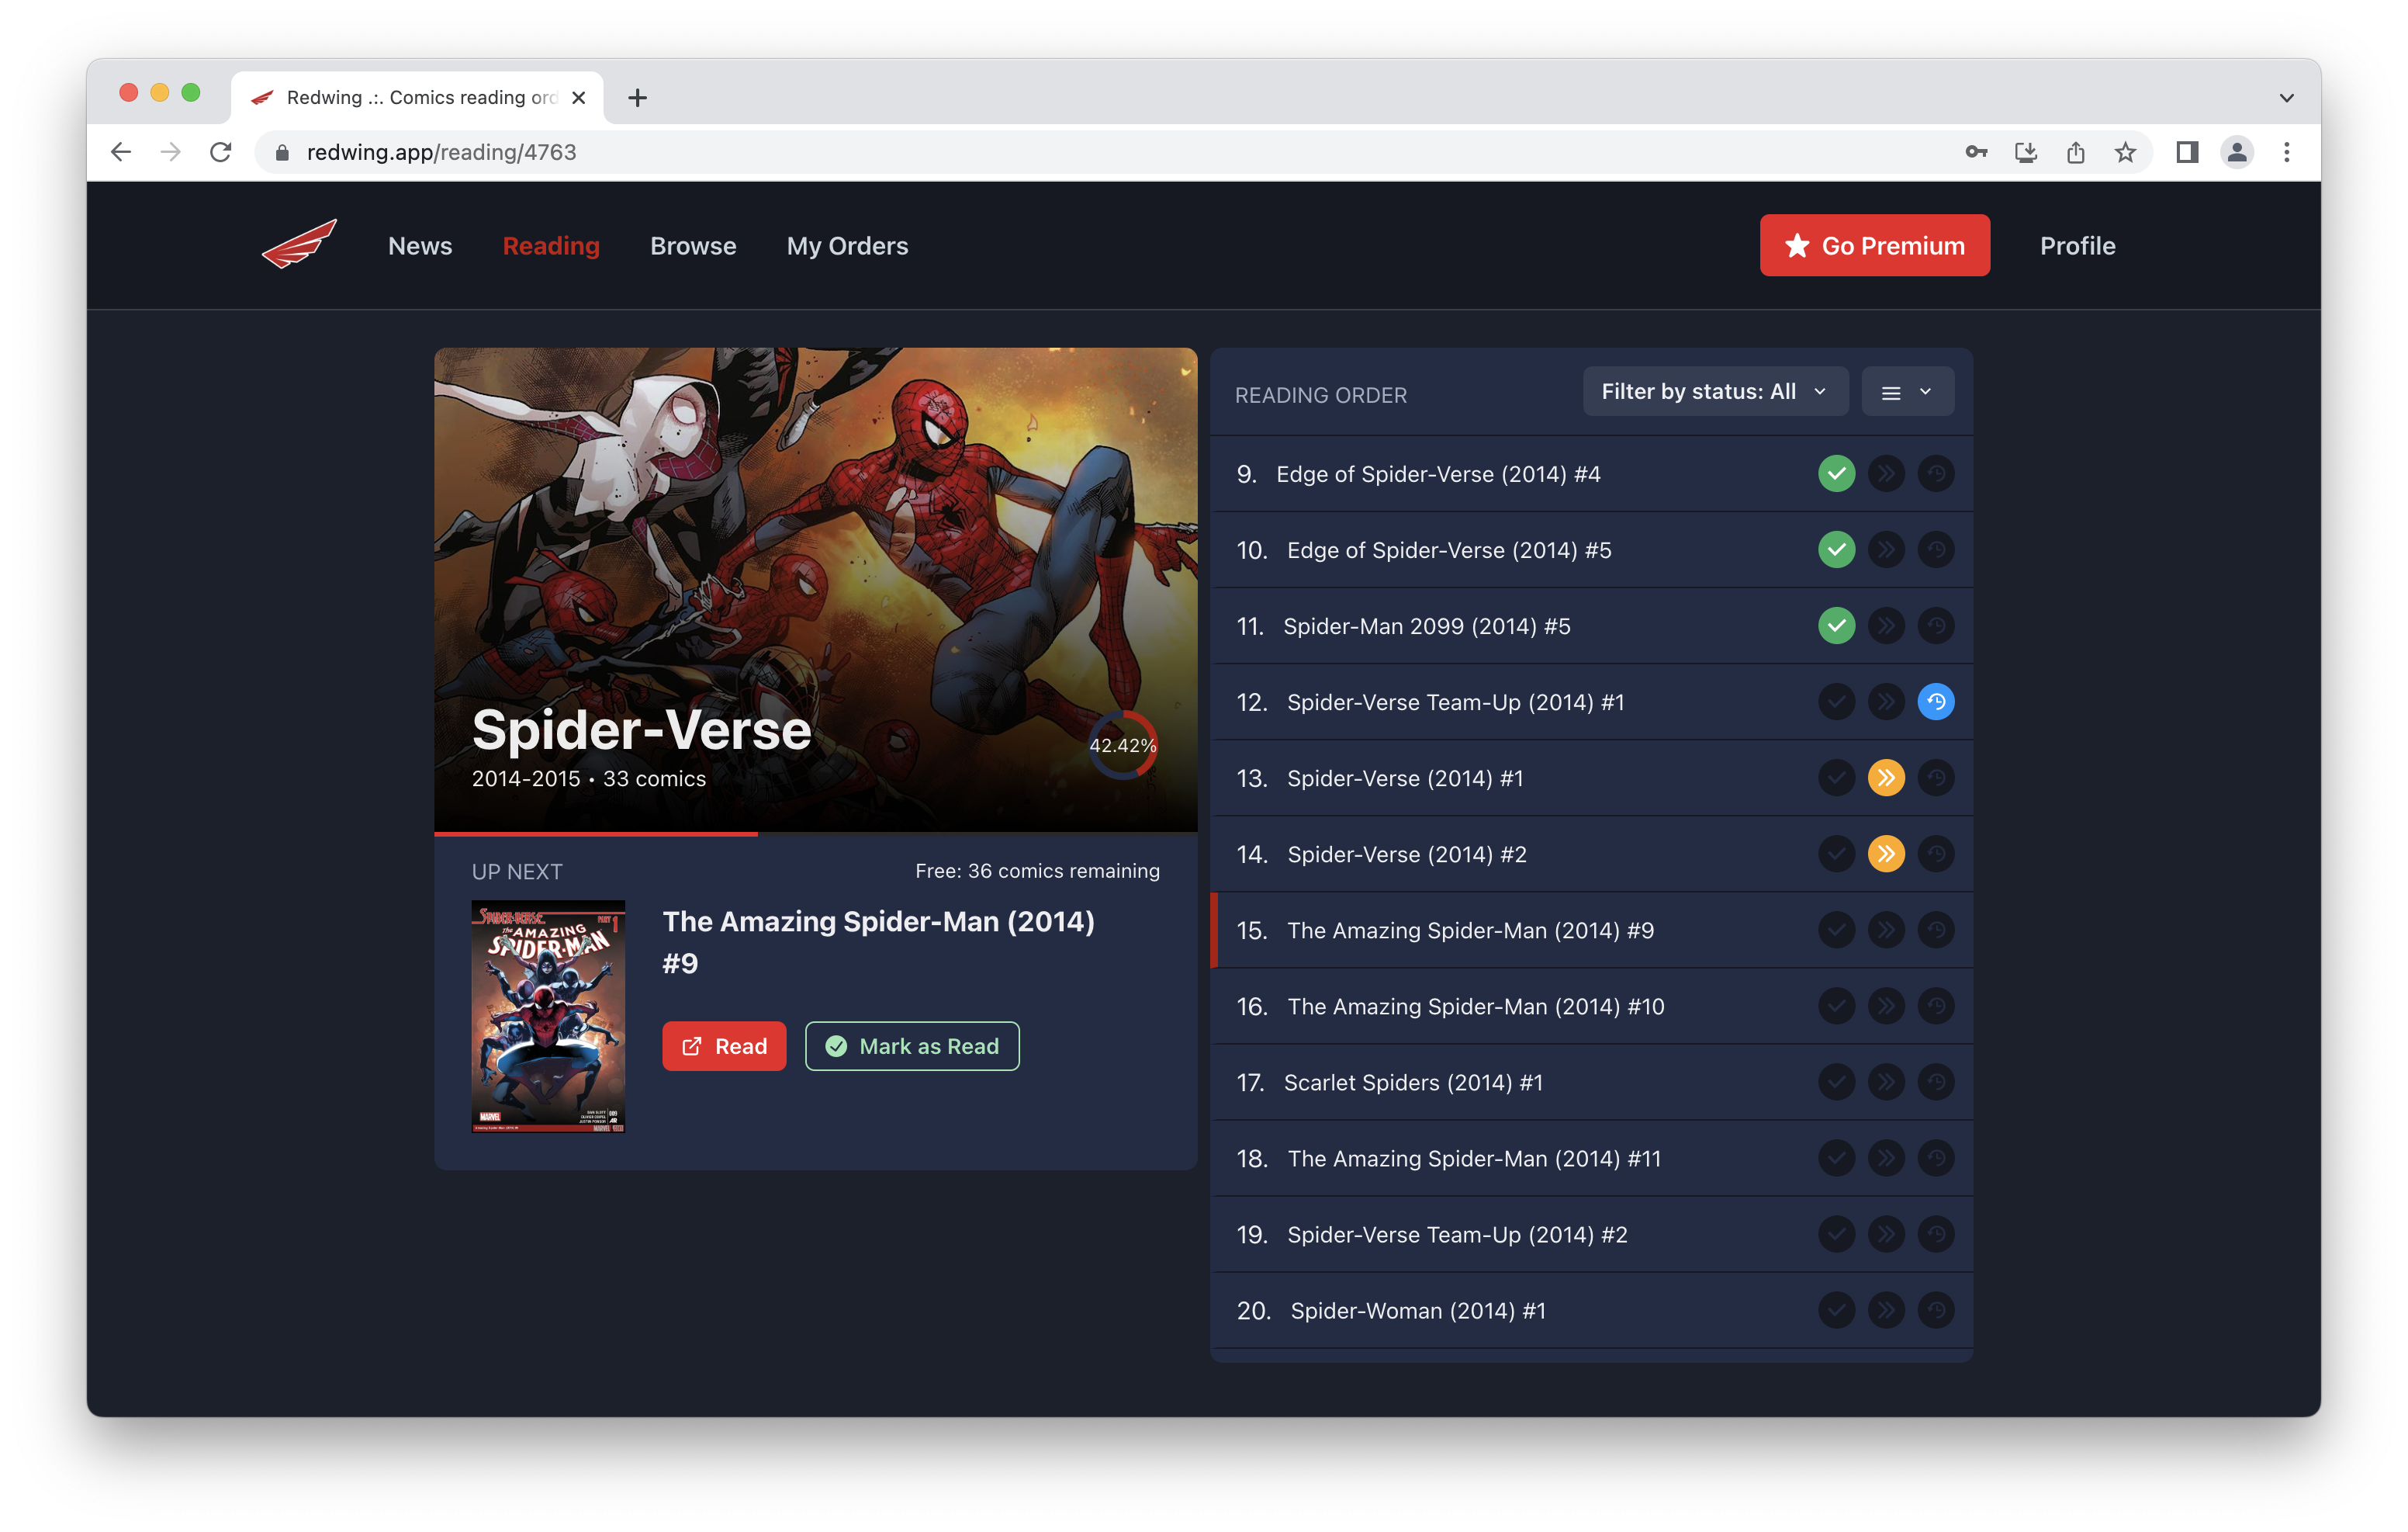
Task: Go to Browse section
Action: [x=693, y=245]
